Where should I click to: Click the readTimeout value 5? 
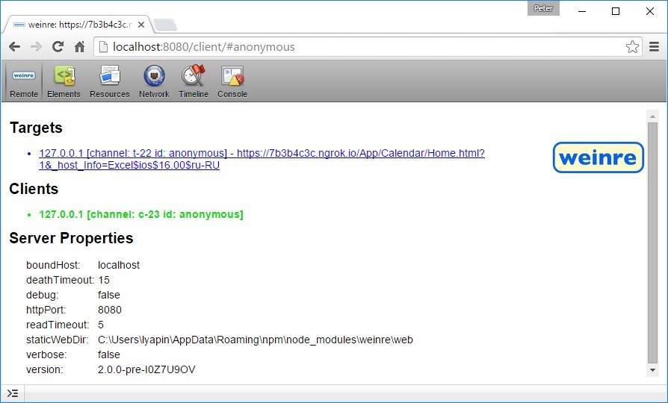[101, 325]
